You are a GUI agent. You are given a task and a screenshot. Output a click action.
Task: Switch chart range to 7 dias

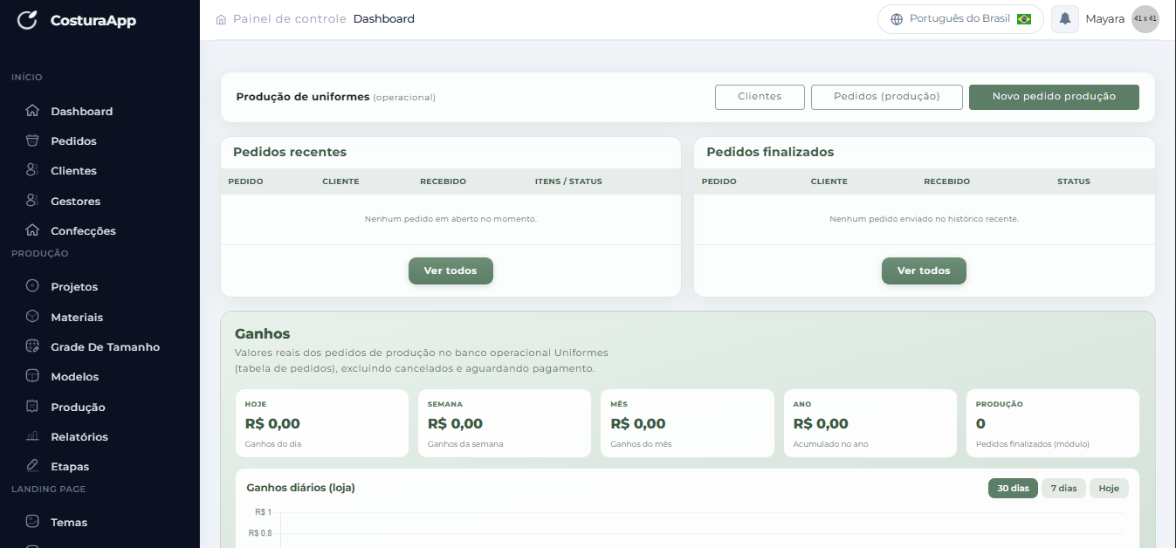click(x=1063, y=489)
